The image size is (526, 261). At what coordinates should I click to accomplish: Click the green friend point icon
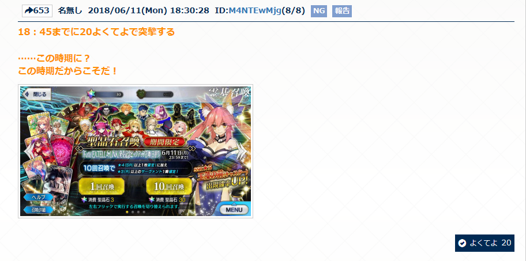[x=141, y=94]
